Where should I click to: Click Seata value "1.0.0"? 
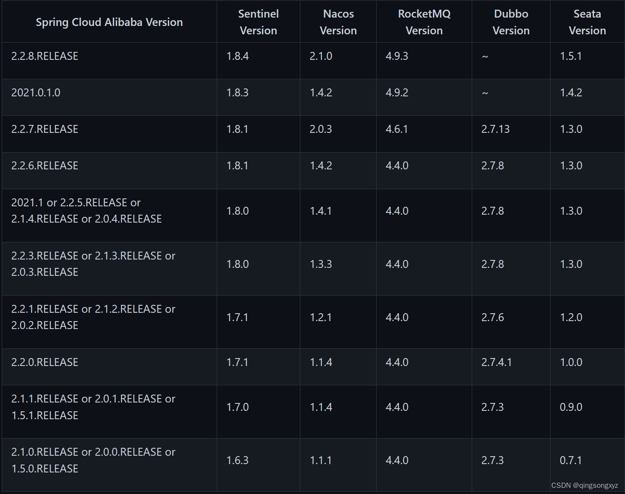pos(571,362)
